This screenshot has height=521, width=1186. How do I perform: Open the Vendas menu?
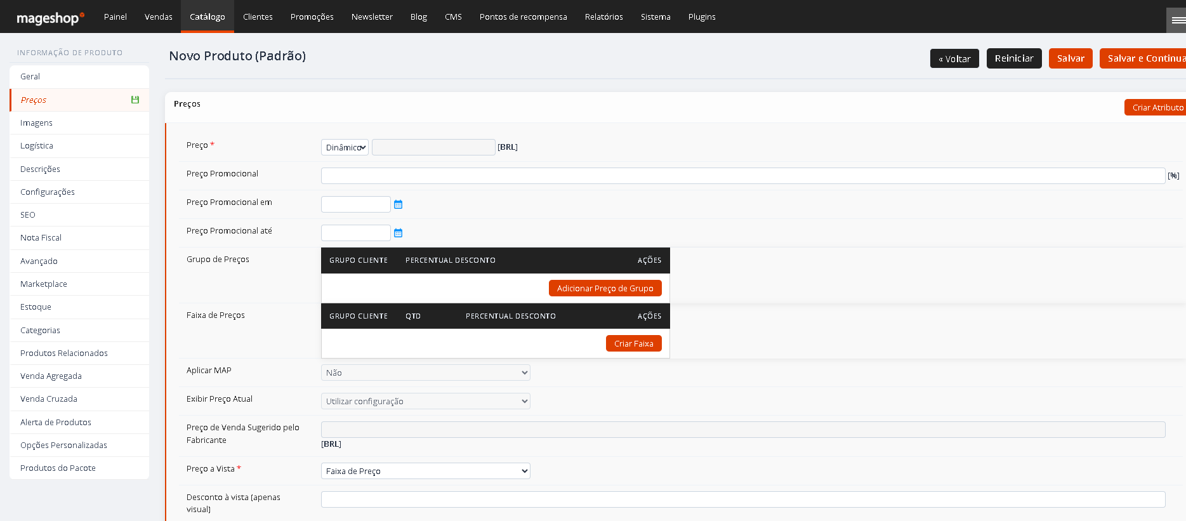point(159,16)
